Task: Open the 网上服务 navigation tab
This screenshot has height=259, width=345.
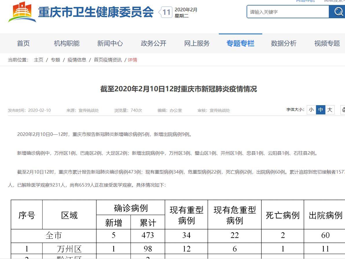Action: point(197,43)
